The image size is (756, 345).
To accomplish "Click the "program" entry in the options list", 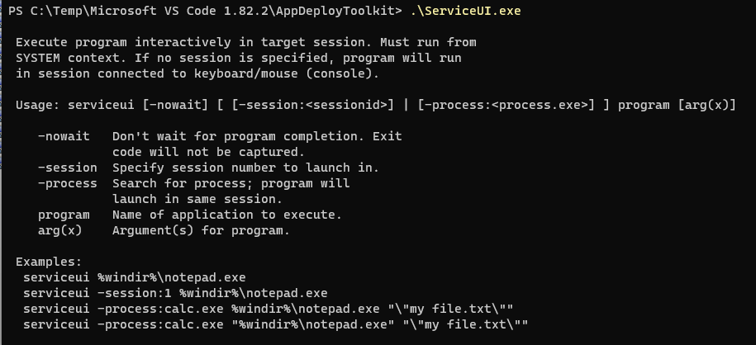I will coord(64,215).
